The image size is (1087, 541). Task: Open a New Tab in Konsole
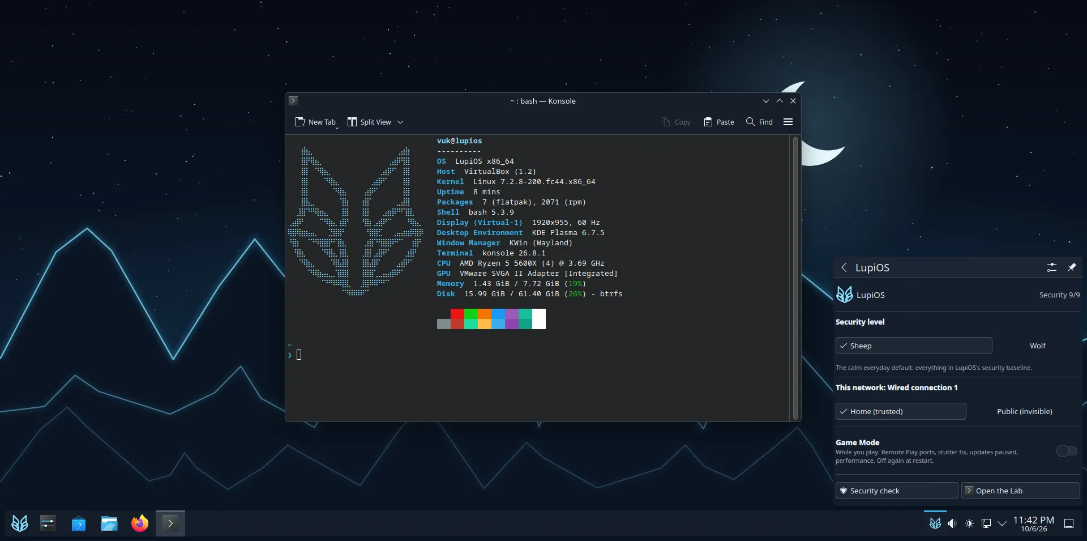click(315, 122)
